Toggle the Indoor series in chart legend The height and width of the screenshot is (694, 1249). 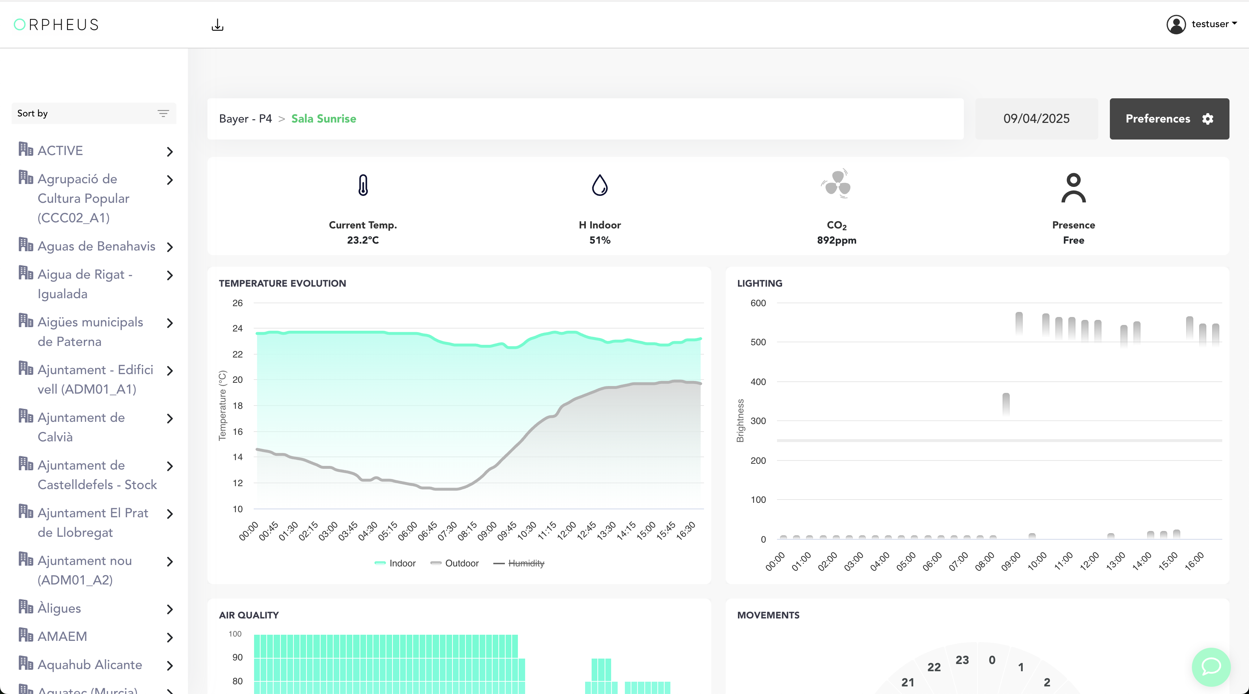click(x=395, y=563)
